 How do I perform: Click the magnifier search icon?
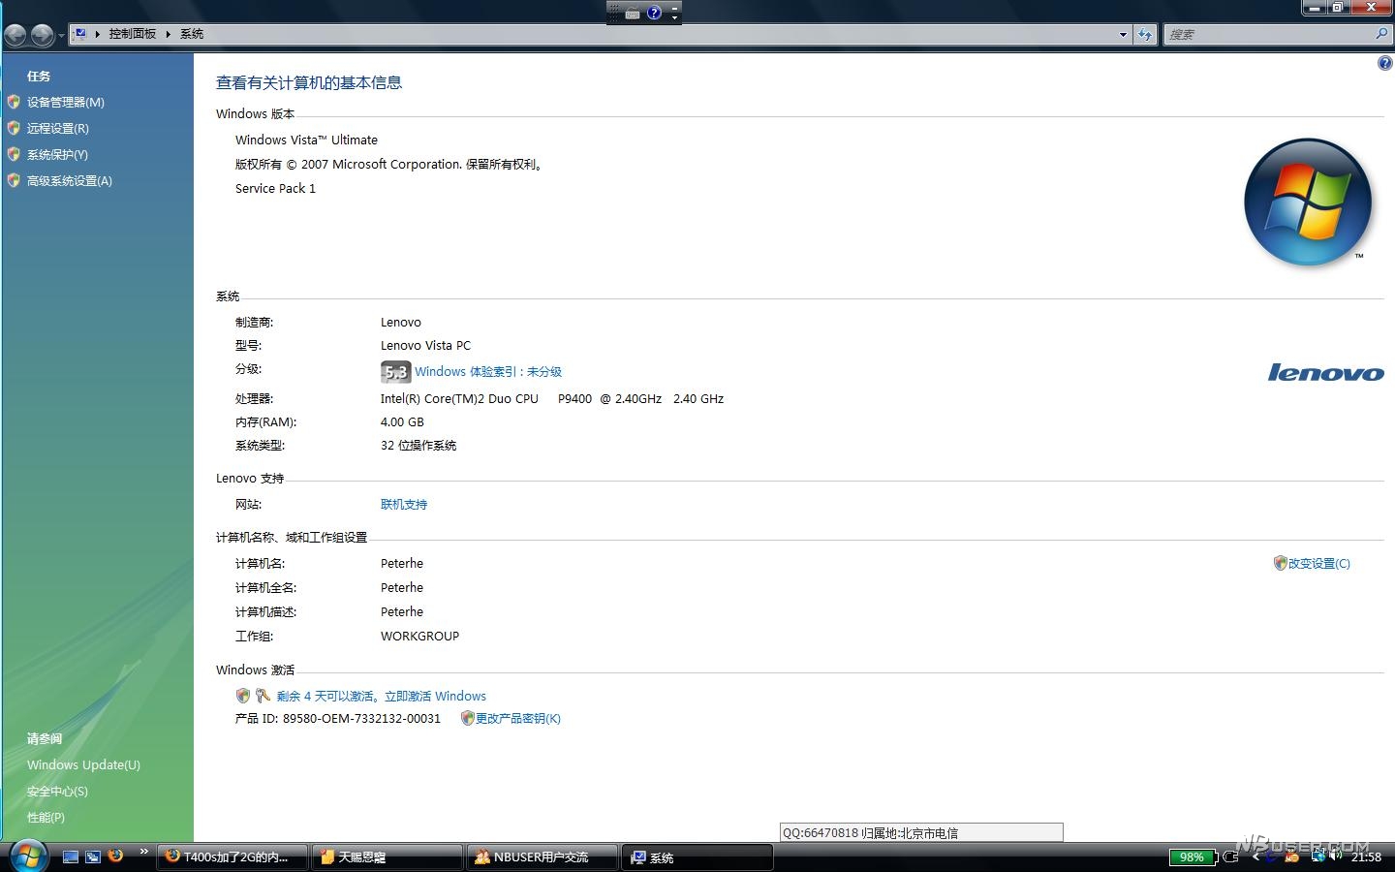tap(1381, 34)
